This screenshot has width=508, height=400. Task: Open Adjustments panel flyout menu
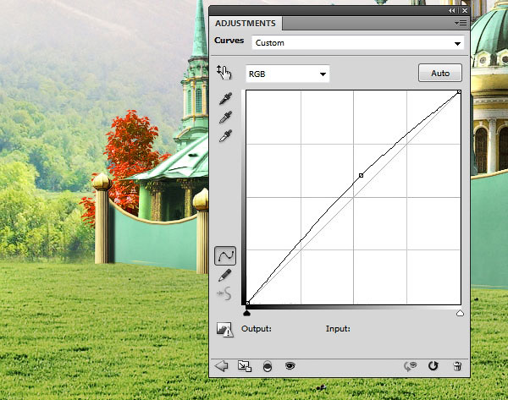click(461, 24)
